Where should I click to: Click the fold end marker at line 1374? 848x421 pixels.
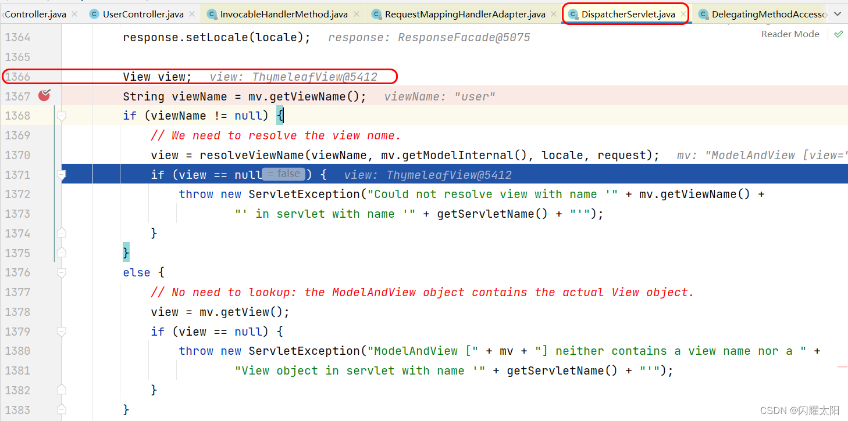[61, 233]
